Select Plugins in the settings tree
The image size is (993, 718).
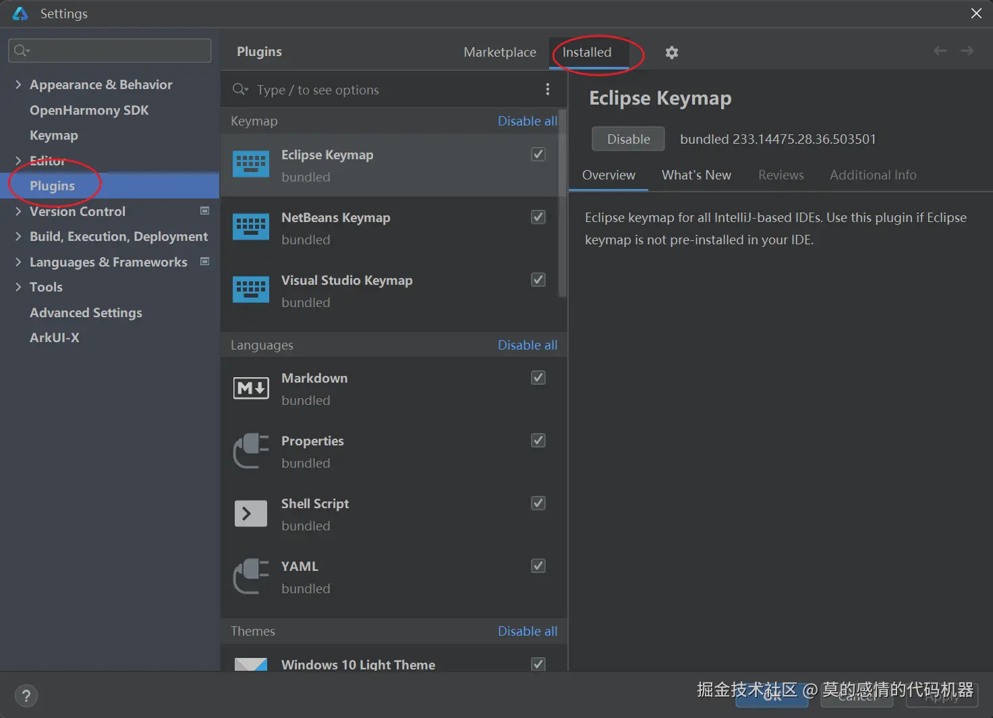coord(109,186)
